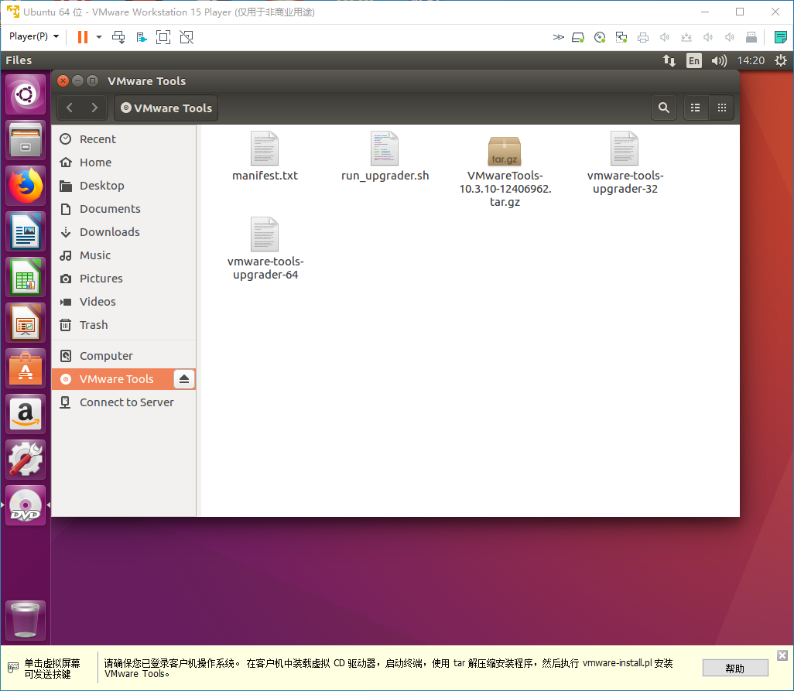Click the 帮助 help button
This screenshot has width=794, height=691.
point(734,669)
